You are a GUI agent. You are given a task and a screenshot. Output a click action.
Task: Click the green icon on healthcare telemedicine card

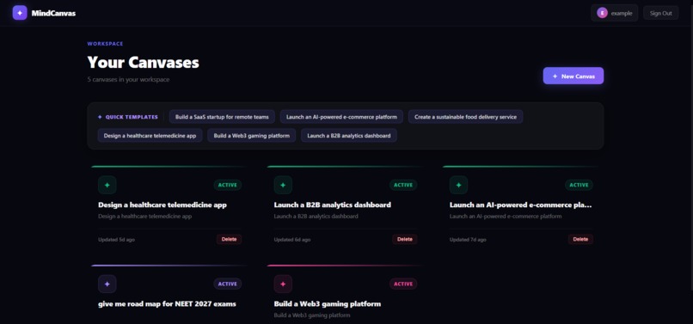(107, 185)
